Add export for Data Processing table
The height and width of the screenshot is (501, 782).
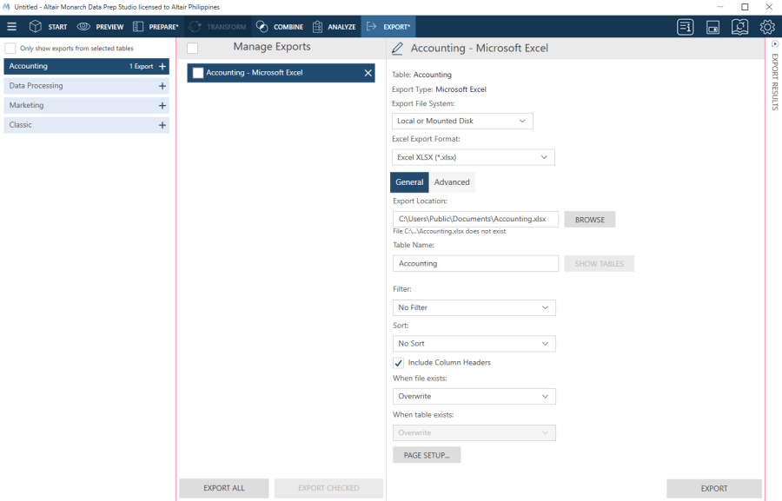162,86
